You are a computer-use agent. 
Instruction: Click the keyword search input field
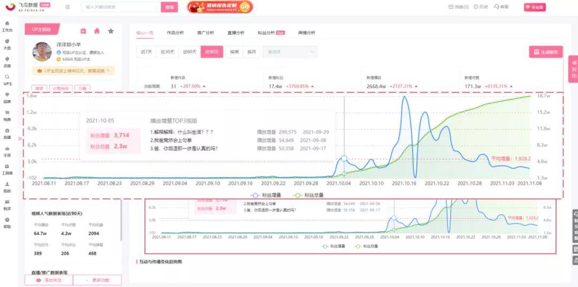tap(121, 7)
